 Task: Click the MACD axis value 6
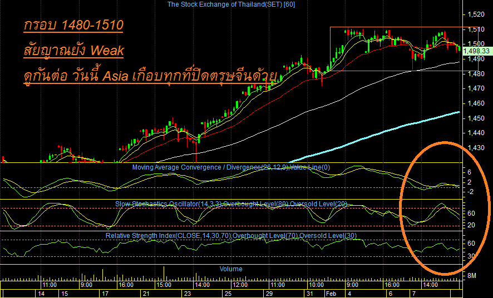pos(470,172)
